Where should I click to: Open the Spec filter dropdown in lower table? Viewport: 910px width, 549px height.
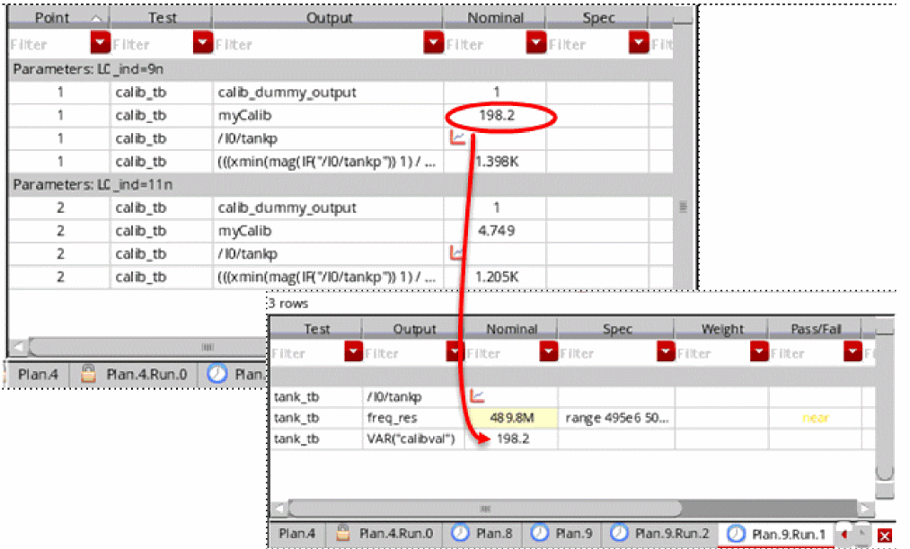point(665,351)
